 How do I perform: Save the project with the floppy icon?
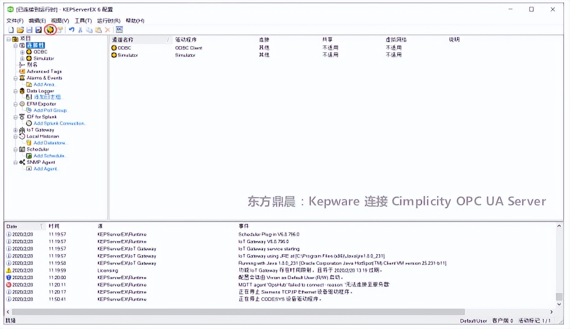tap(30, 30)
